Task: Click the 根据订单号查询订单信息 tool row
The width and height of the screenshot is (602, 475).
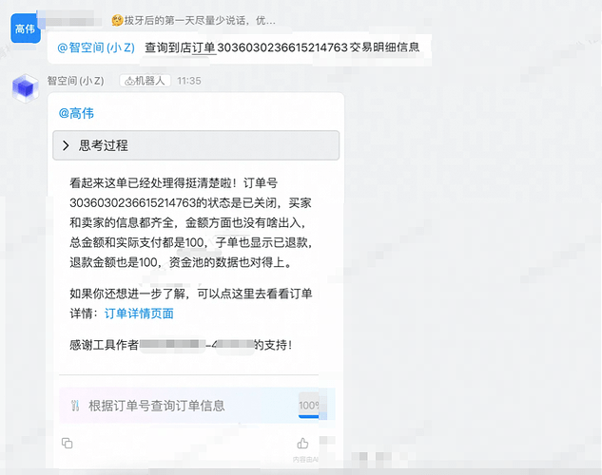Action: pyautogui.click(x=197, y=406)
